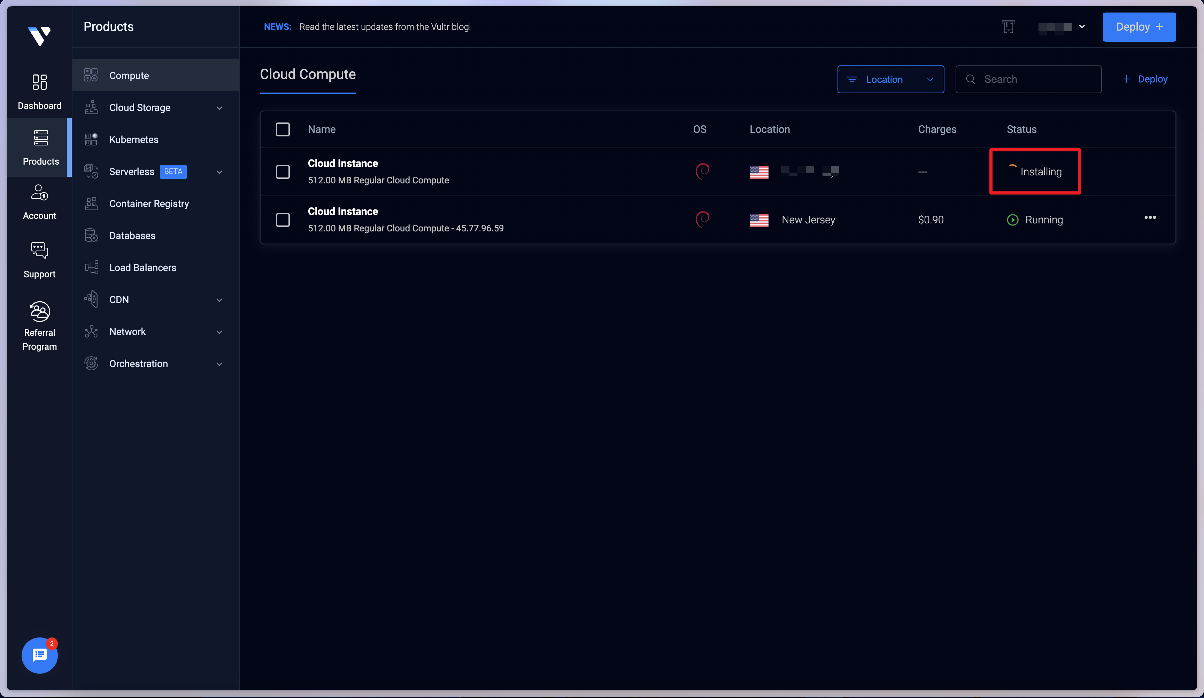Screen dimensions: 1204x698
Task: Open the Location filter dropdown
Action: click(x=890, y=79)
